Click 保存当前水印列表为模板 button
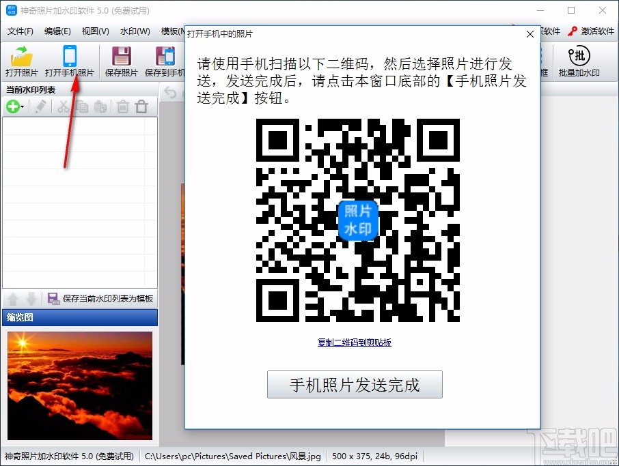This screenshot has width=619, height=466. point(100,298)
